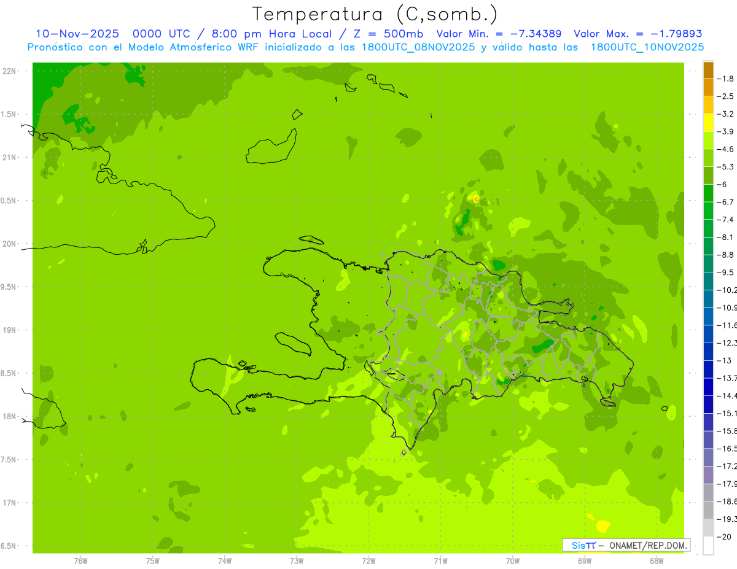This screenshot has height=569, width=737.
Task: Click the '-4.6' legend value
Action: [x=725, y=149]
